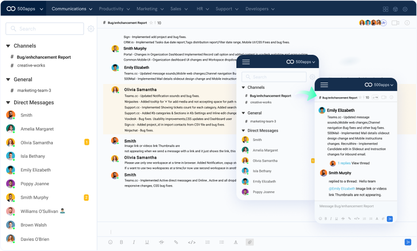
Task: Insert a code block in the message
Action: click(192, 242)
